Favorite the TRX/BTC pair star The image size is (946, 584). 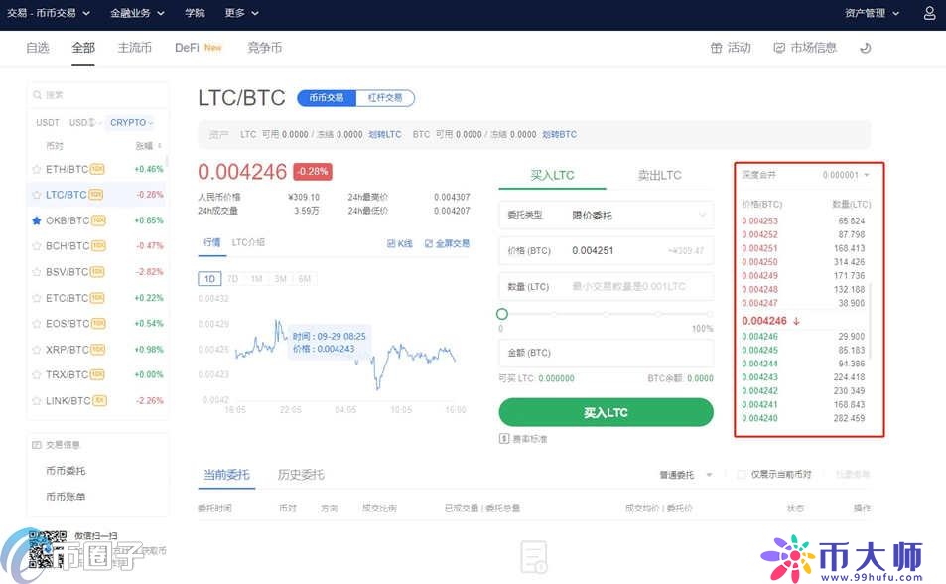(36, 375)
